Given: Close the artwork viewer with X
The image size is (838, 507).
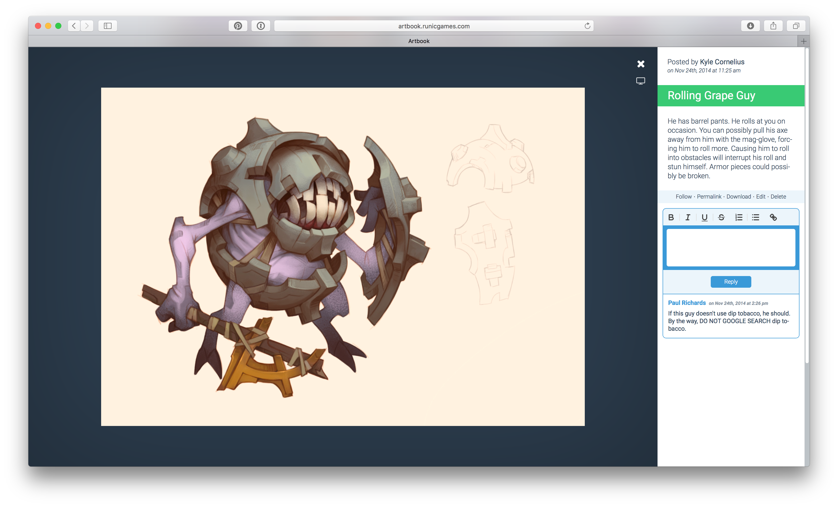Looking at the screenshot, I should [641, 64].
